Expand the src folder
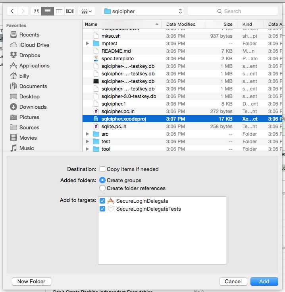The image size is (285, 292). tap(87, 134)
